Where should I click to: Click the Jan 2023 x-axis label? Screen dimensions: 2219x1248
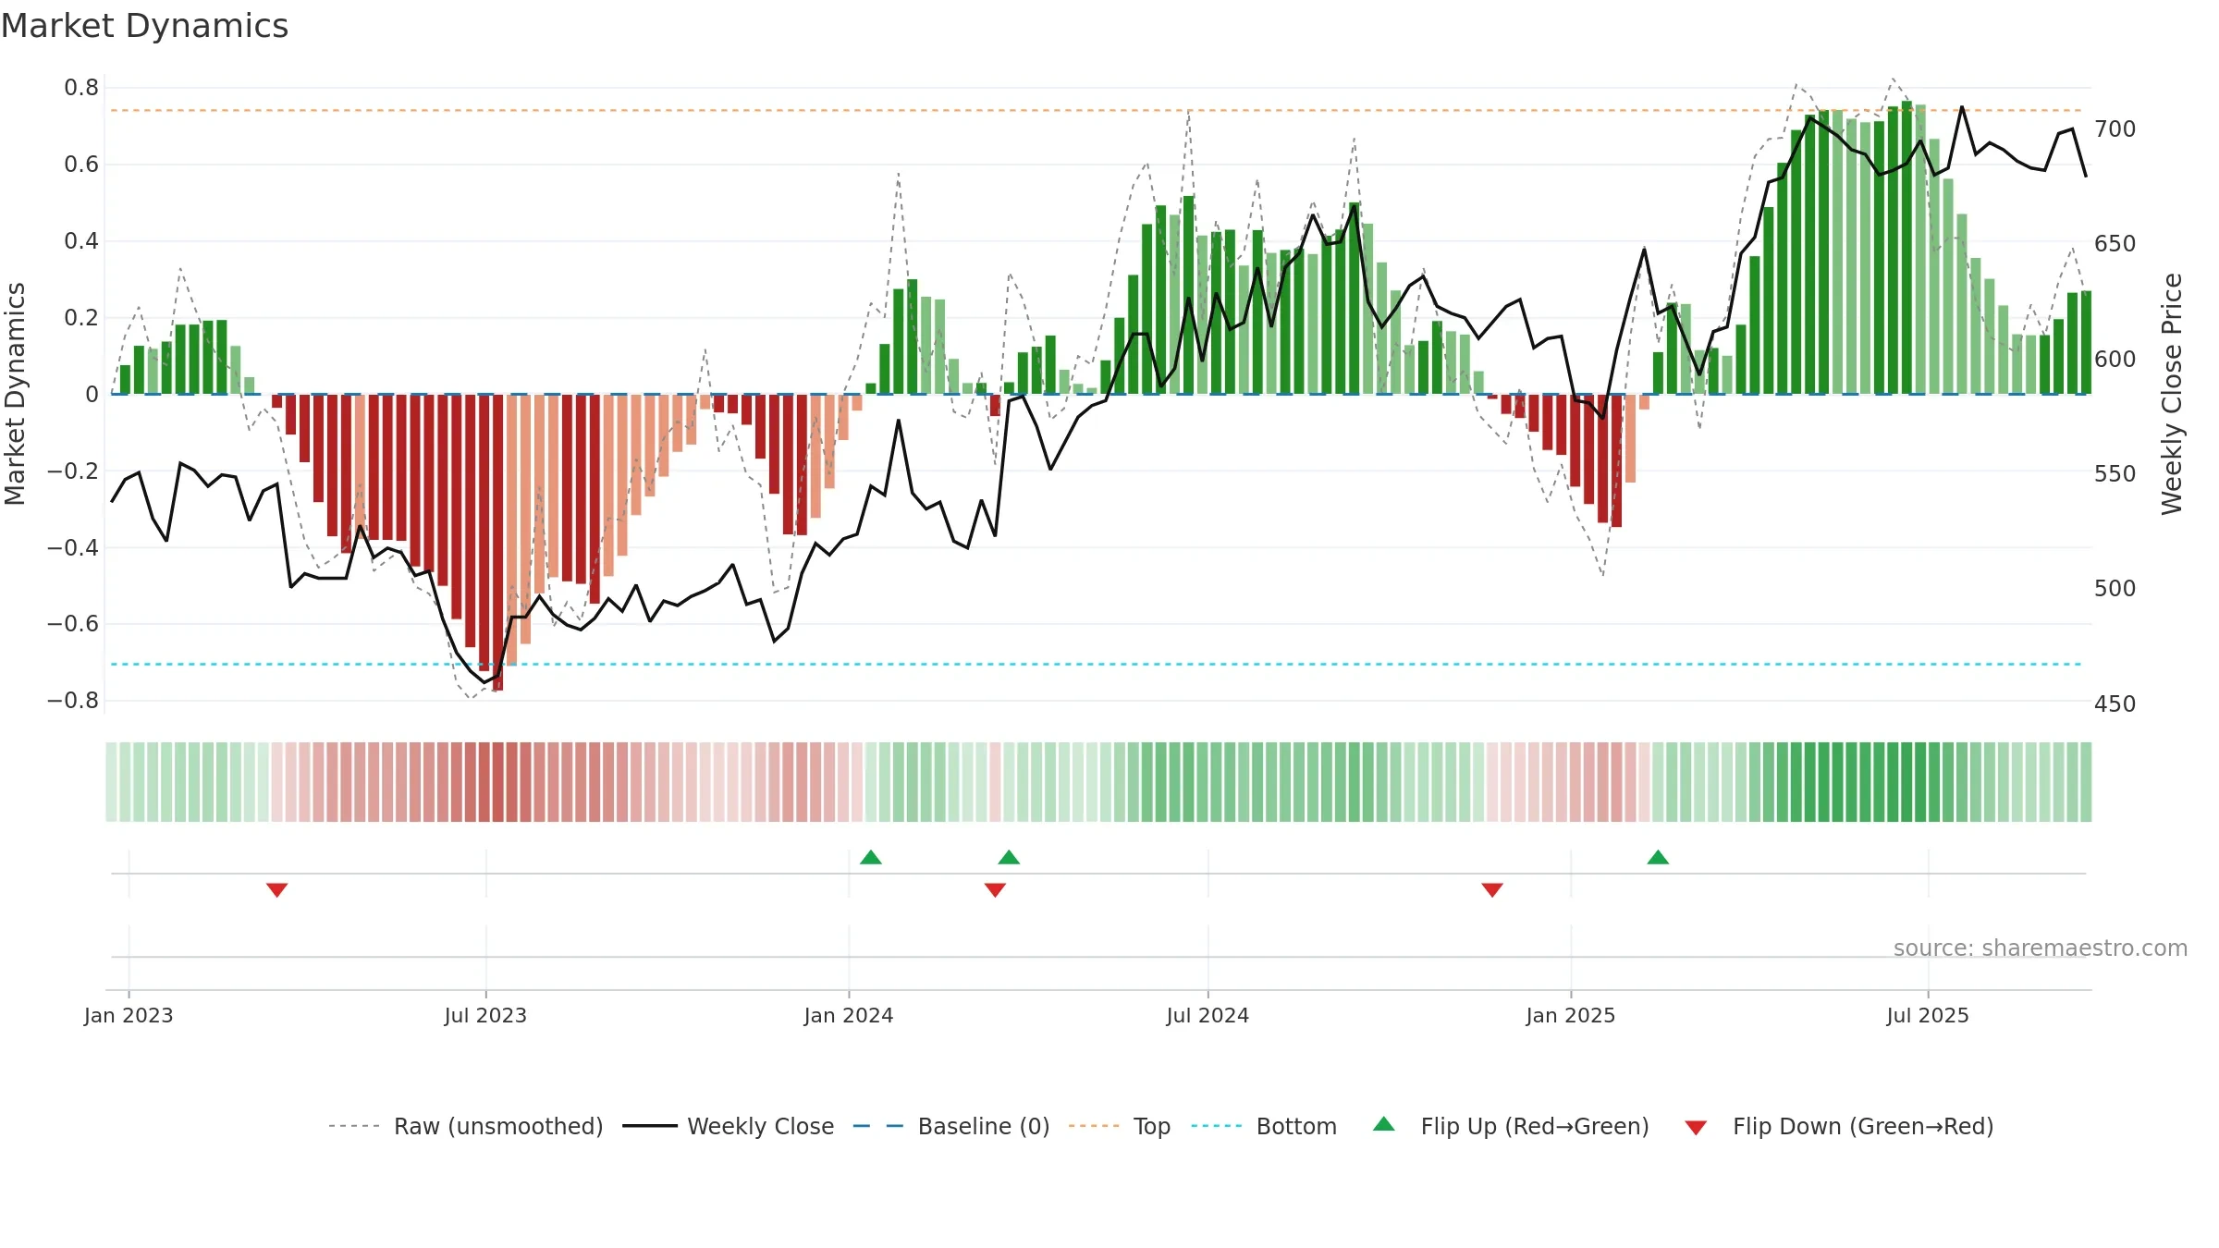pyautogui.click(x=129, y=1015)
